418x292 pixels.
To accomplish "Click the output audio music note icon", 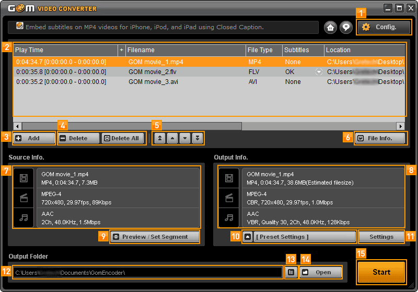I will (x=229, y=217).
